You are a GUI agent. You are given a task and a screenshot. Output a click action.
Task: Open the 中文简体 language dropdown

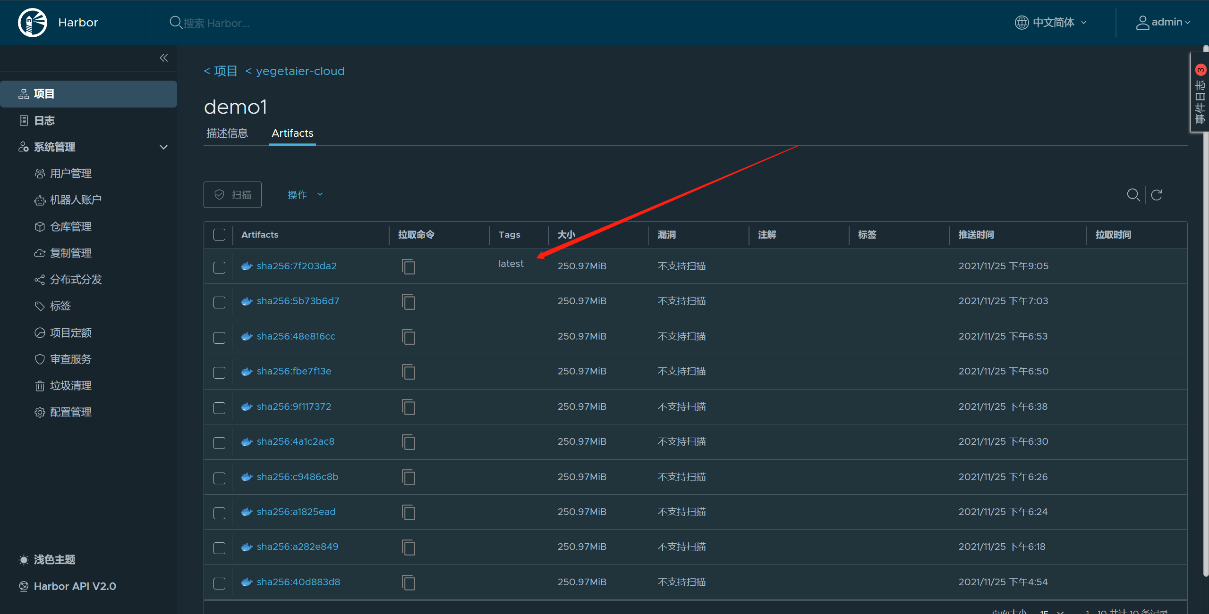click(x=1051, y=23)
